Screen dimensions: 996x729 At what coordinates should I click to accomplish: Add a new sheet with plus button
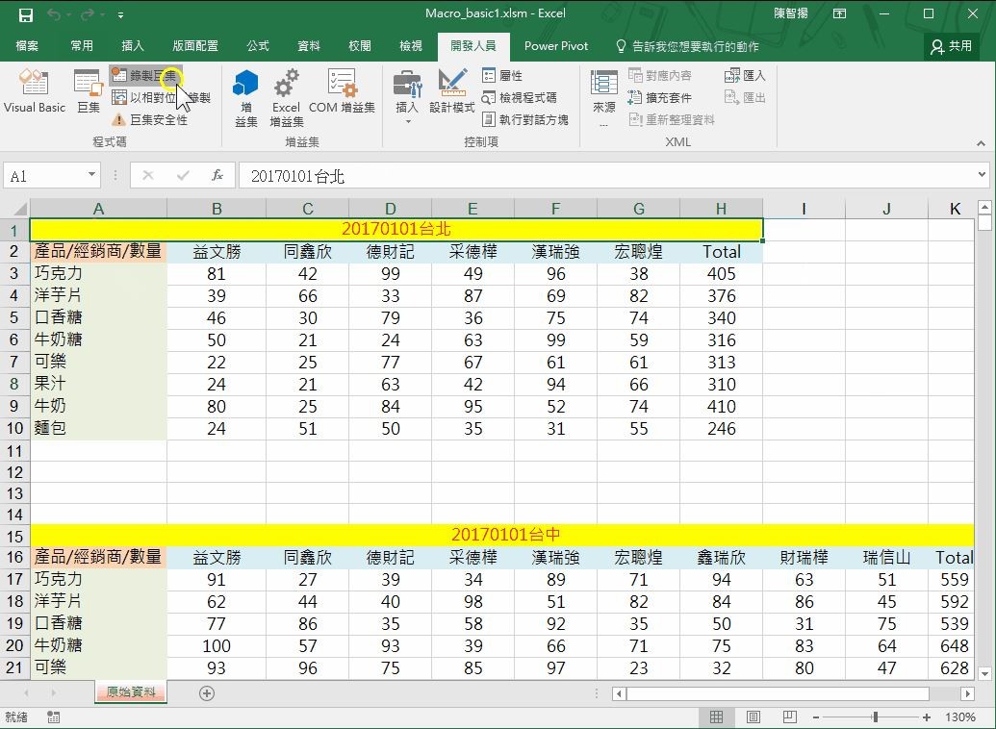pyautogui.click(x=206, y=693)
